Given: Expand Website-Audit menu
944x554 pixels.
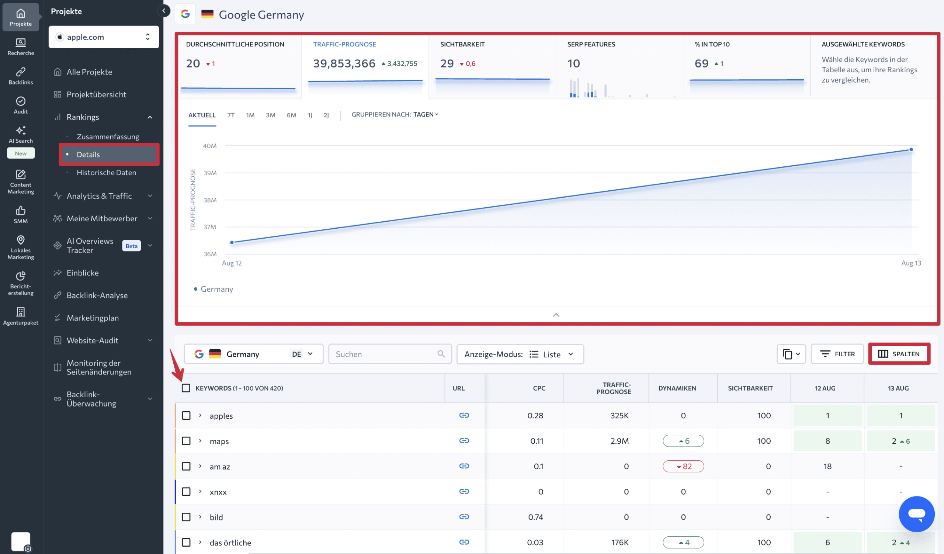Looking at the screenshot, I should click(150, 340).
